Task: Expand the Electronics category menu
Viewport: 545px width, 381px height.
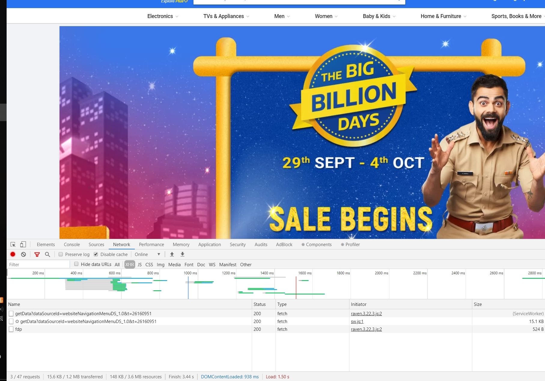Action: (163, 16)
